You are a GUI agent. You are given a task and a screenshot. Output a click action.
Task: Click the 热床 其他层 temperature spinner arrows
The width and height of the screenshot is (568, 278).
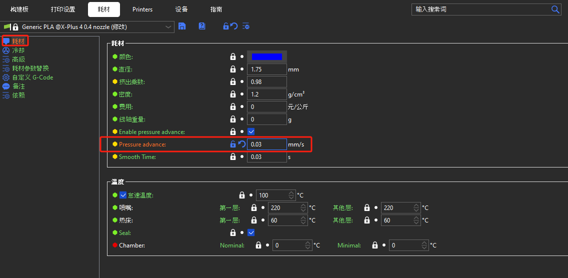416,220
